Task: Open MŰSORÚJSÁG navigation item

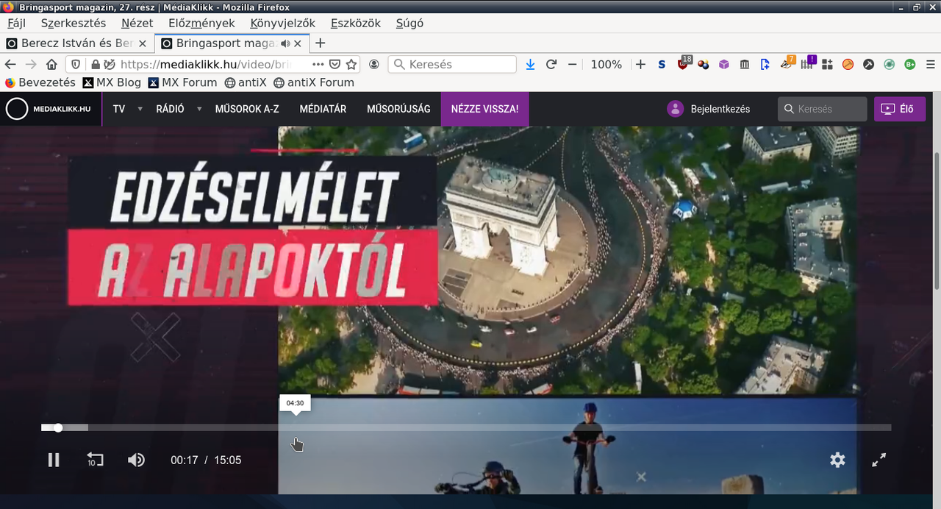Action: coord(398,109)
